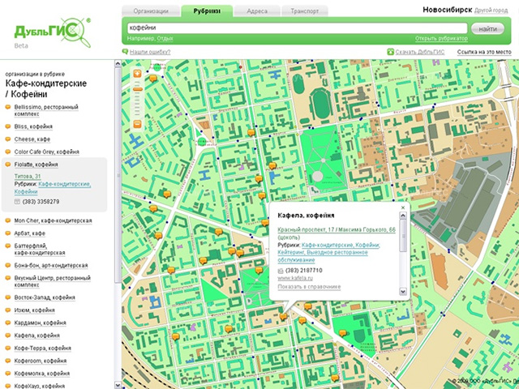This screenshot has width=519, height=389.
Task: Click the example Отдых link
Action: 165,39
